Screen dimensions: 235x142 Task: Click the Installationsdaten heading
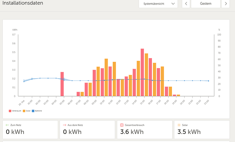pyautogui.click(x=23, y=3)
